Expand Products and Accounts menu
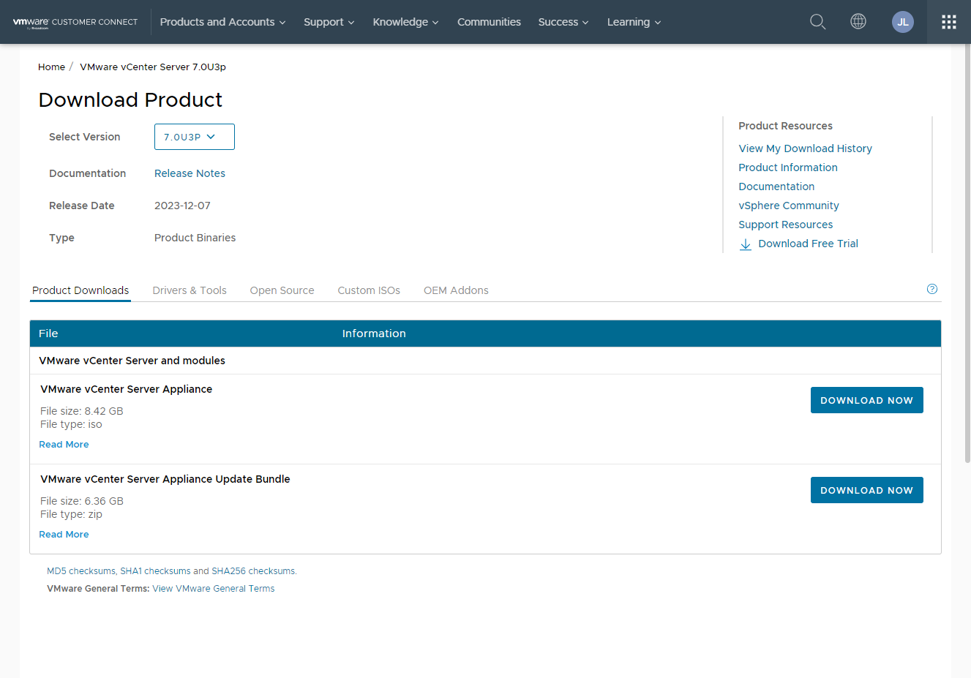The image size is (971, 678). 222,22
